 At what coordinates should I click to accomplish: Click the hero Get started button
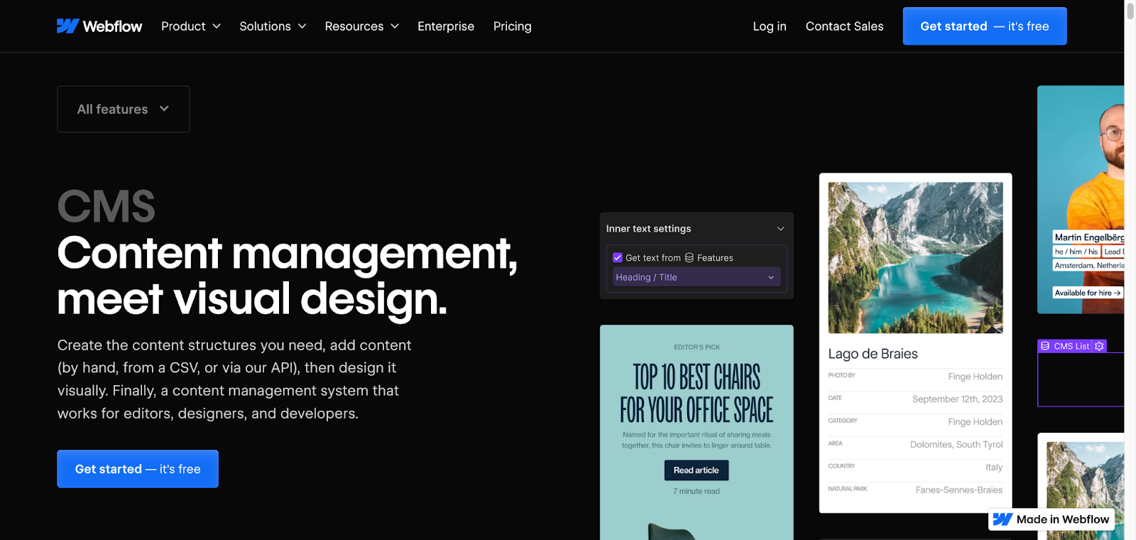[138, 469]
